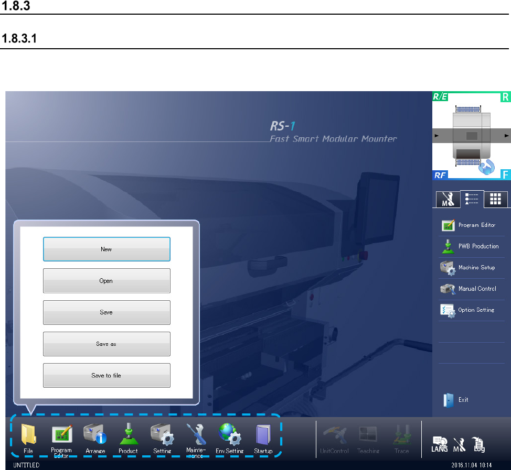This screenshot has height=470, width=511.
Task: Select the Machine Setup menu entry
Action: click(472, 268)
